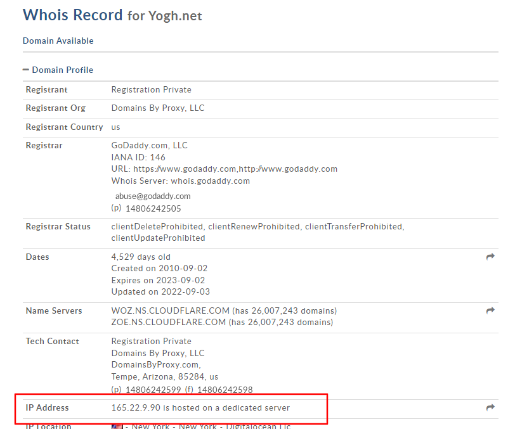This screenshot has width=515, height=429.
Task: Click the registrar phone number 14806242505
Action: point(153,208)
